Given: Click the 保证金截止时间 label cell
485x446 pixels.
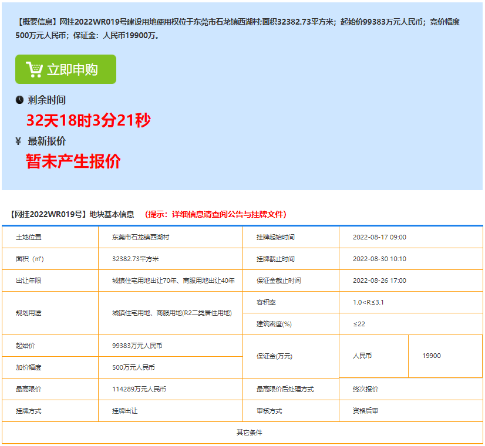Looking at the screenshot, I should (291, 281).
